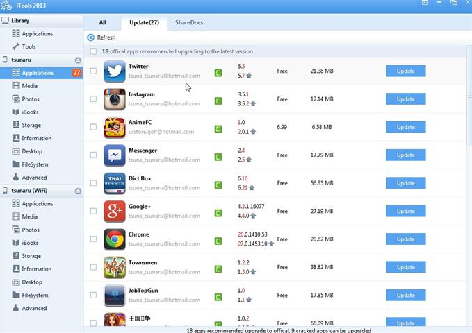Image resolution: width=472 pixels, height=333 pixels.
Task: Check the Chrome row checkbox
Action: point(94,239)
